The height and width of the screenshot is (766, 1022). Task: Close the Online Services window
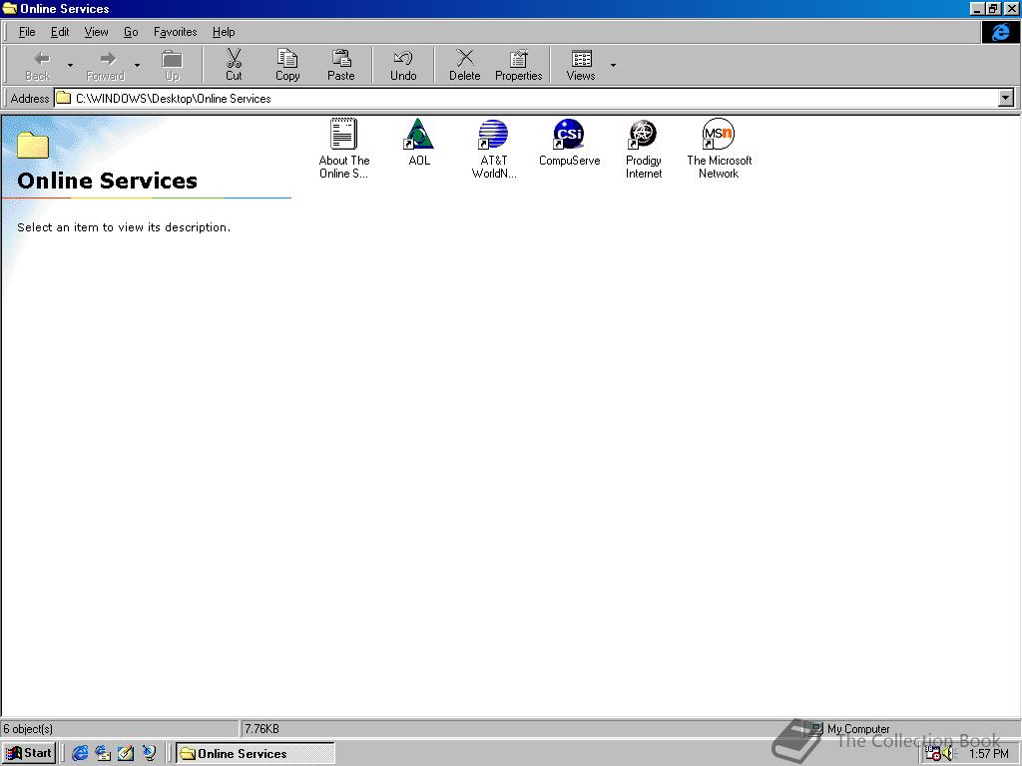click(1011, 8)
